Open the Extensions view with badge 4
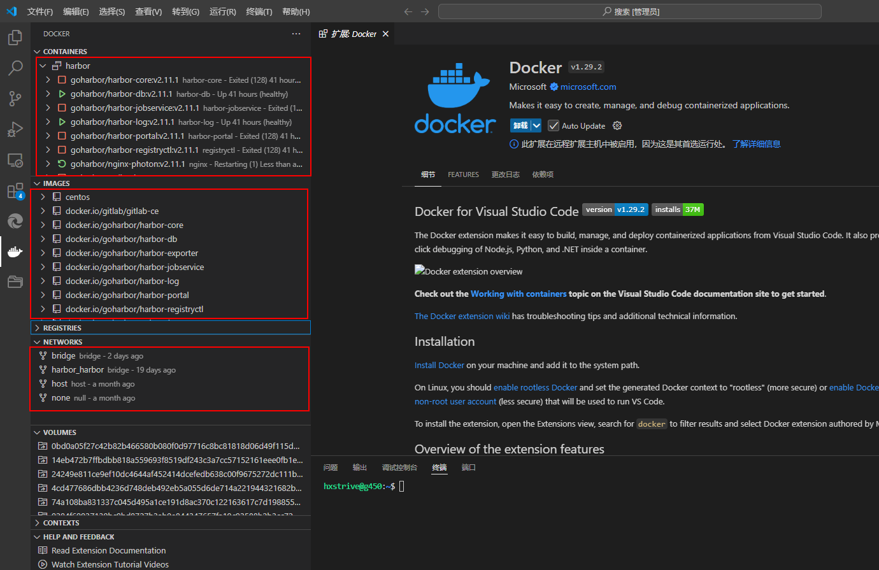Viewport: 879px width, 570px height. tap(15, 191)
